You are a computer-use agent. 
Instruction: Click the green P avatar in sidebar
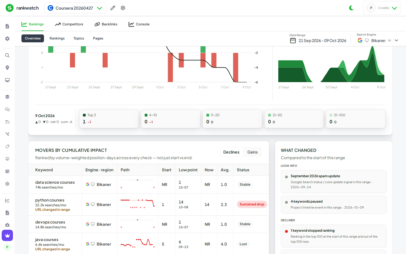pyautogui.click(x=7, y=247)
